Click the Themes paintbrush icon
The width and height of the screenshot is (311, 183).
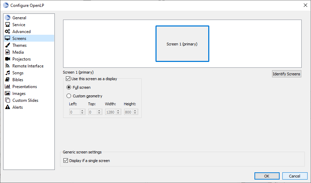point(8,45)
